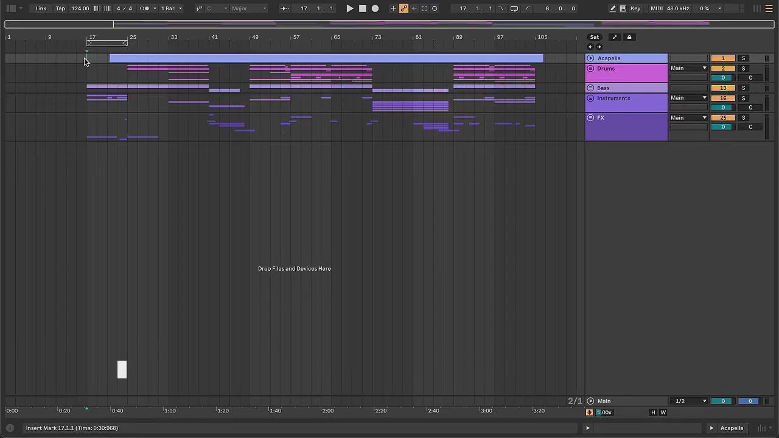Screen dimensions: 779x438
Task: Open the Instruments track Main output dropdown
Action: coord(688,98)
